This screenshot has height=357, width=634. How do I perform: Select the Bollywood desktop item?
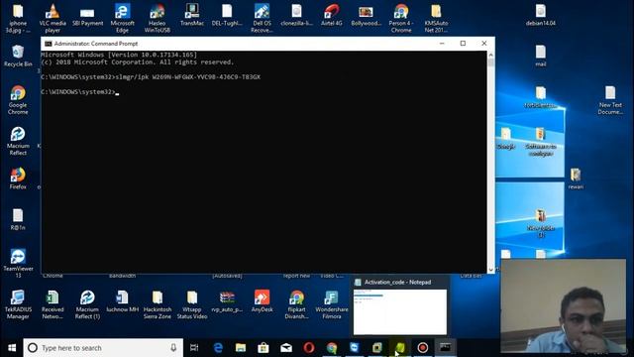pyautogui.click(x=367, y=16)
